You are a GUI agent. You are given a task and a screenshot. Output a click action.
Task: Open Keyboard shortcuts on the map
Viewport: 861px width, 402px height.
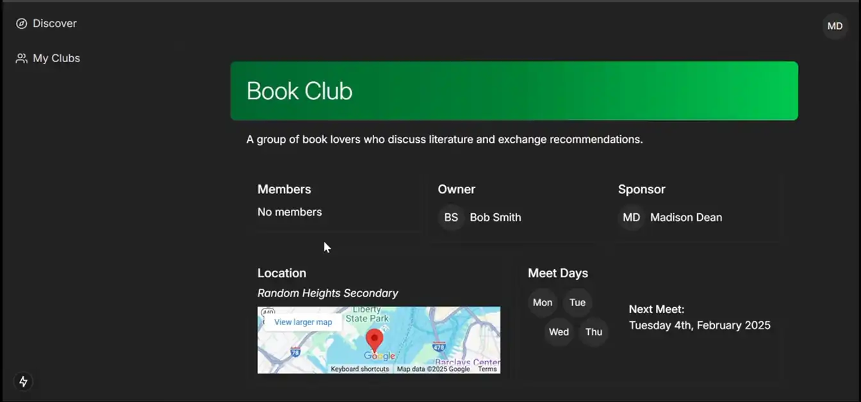[359, 369]
